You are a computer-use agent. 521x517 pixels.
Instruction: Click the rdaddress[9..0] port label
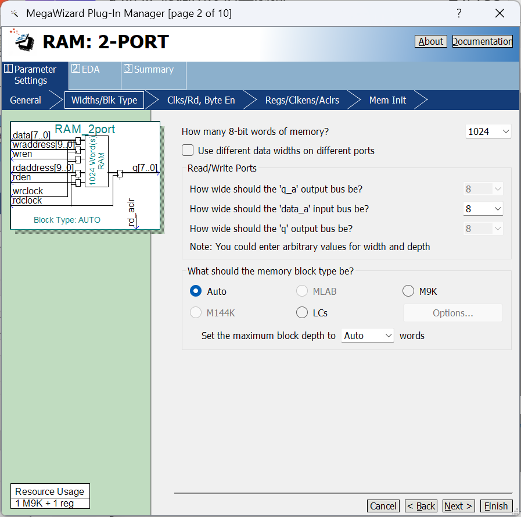[43, 167]
